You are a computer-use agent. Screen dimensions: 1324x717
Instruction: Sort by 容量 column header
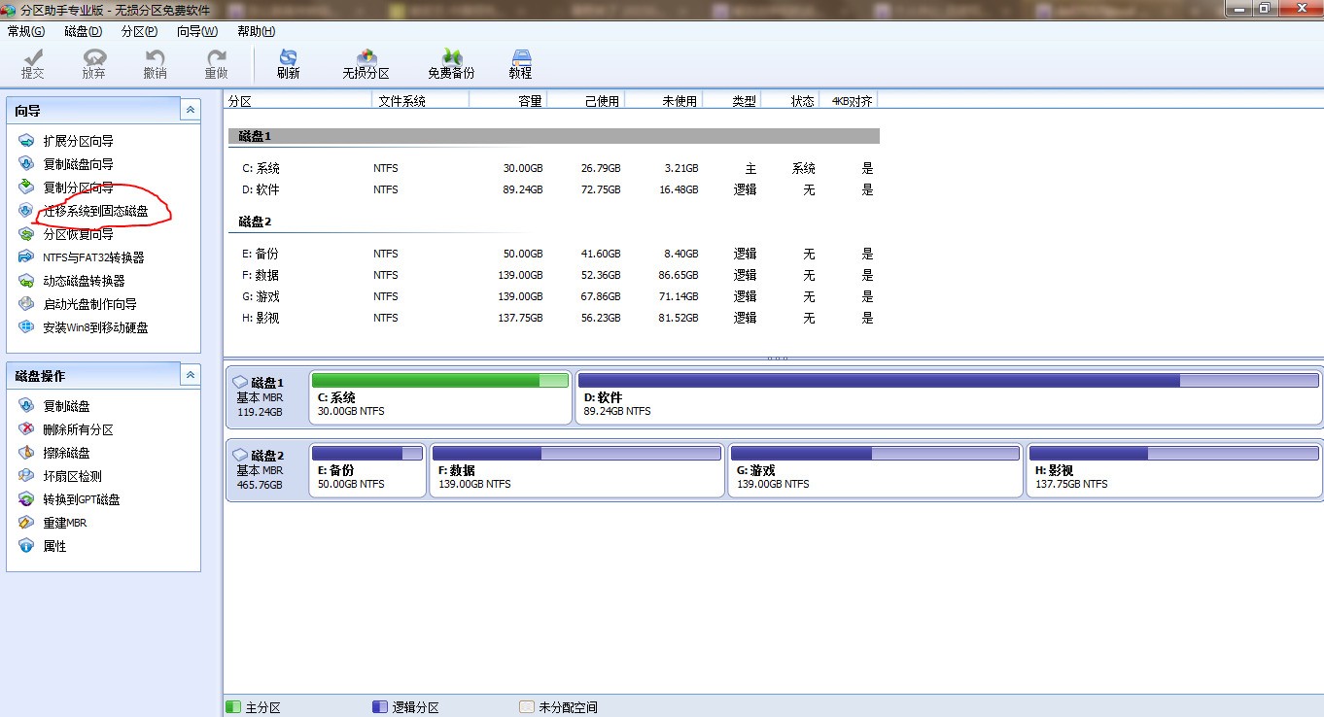[x=507, y=101]
